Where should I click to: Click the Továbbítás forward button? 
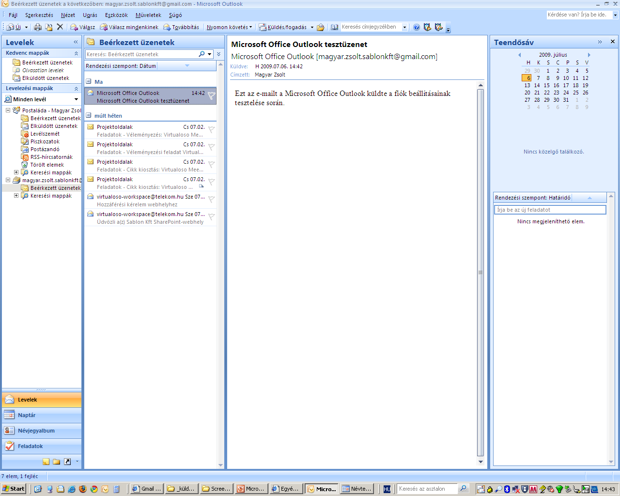coord(181,27)
